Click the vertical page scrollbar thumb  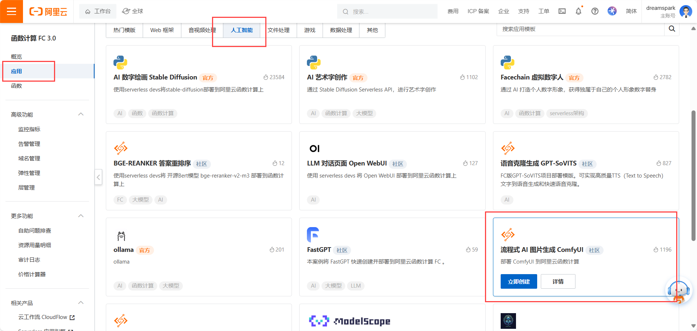point(693,175)
